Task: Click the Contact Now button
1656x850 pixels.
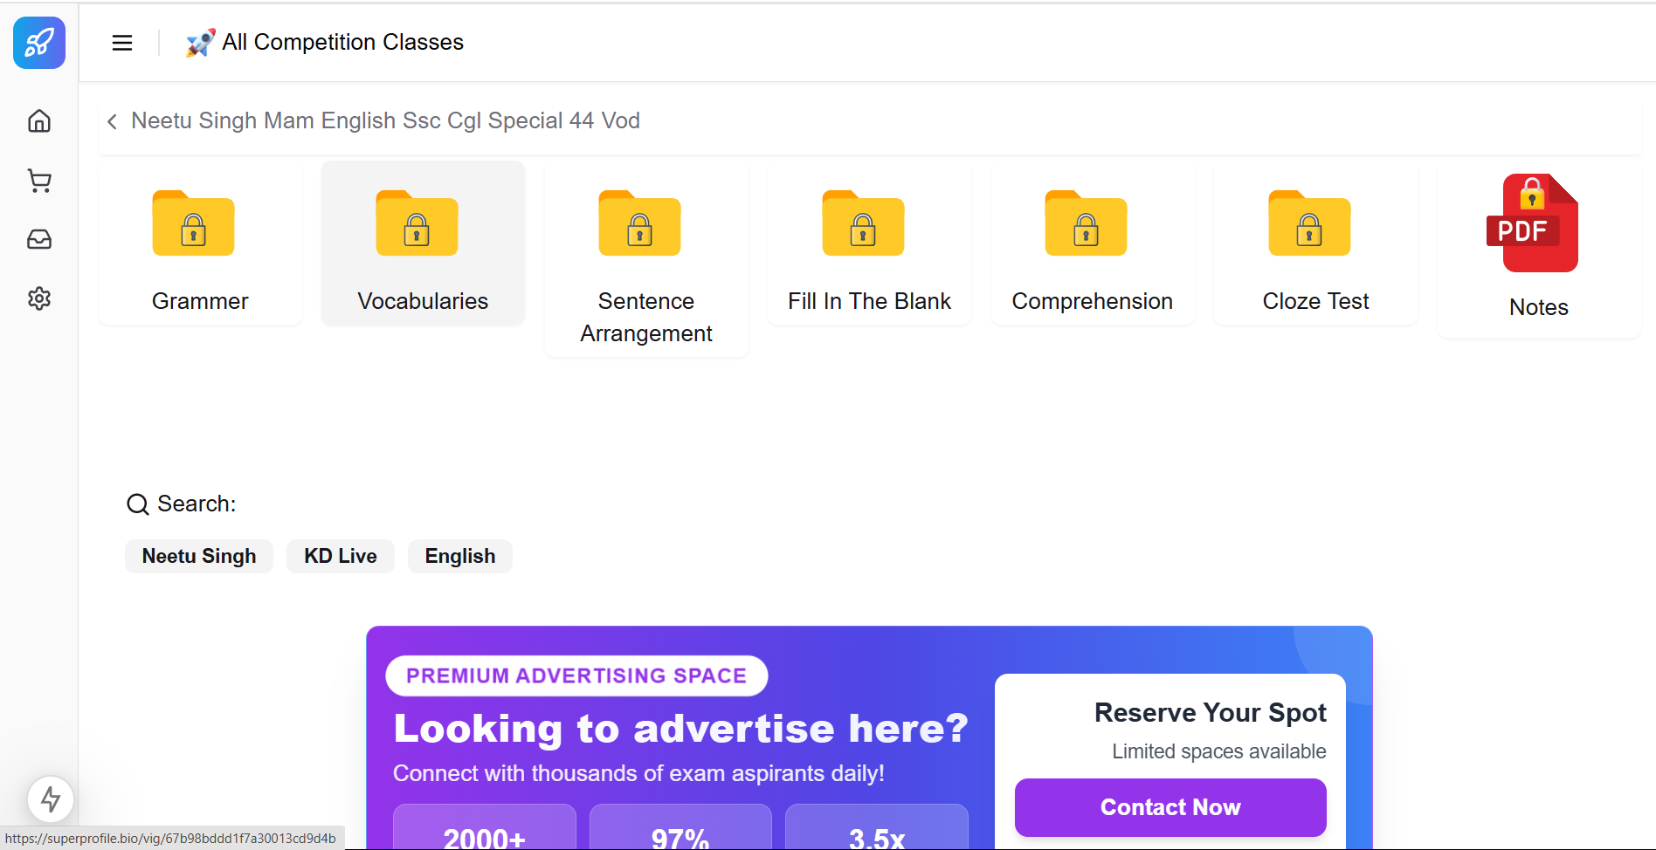Action: click(x=1170, y=807)
